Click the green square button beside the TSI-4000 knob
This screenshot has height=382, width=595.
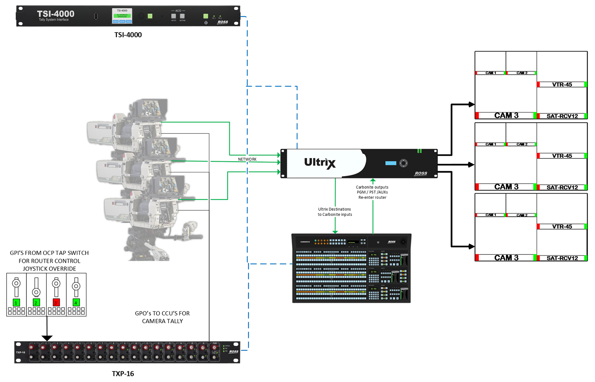(150, 16)
